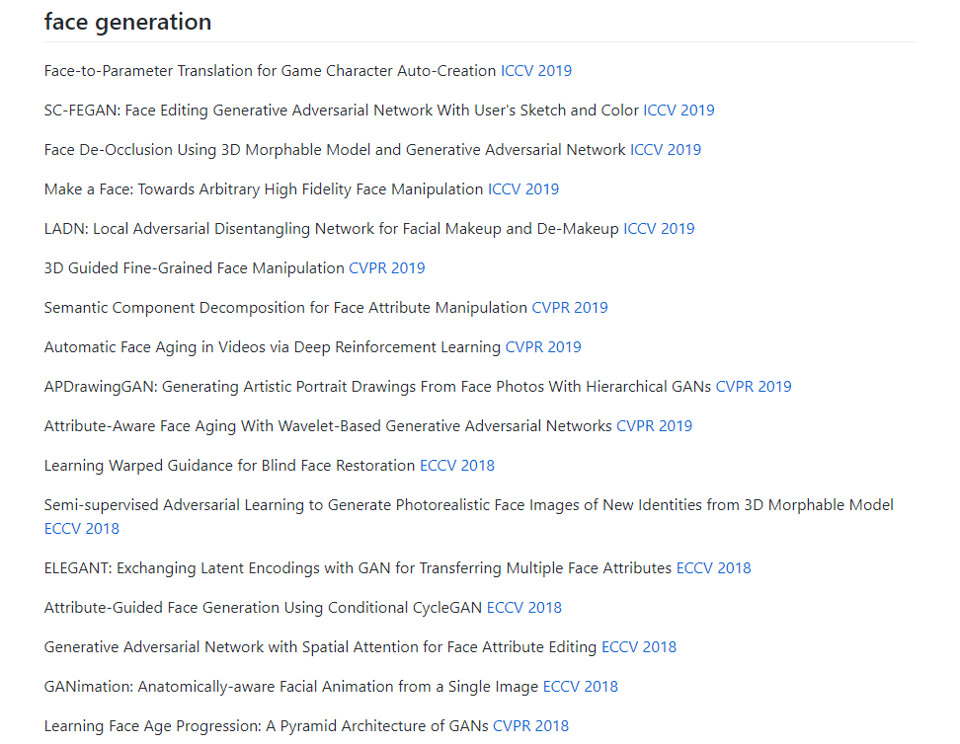Image resolution: width=960 pixels, height=744 pixels.
Task: Click ICCV 2019 link for Face De-Occlusion paper
Action: pos(666,150)
